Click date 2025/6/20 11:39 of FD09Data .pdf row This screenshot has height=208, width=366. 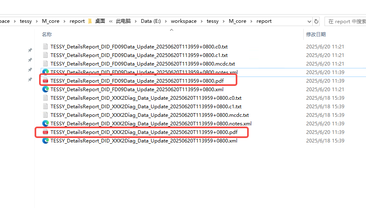(325, 81)
